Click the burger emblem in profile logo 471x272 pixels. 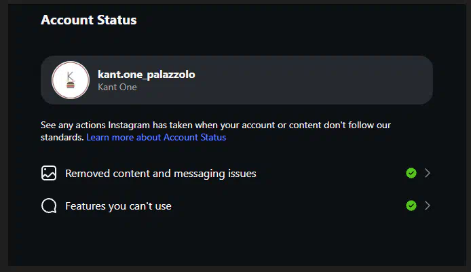(71, 86)
